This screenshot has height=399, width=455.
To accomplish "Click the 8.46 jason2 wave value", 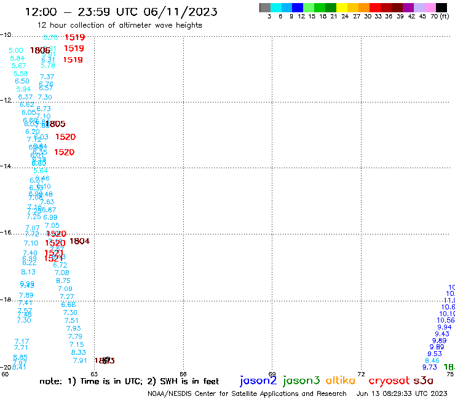I will click(432, 361).
